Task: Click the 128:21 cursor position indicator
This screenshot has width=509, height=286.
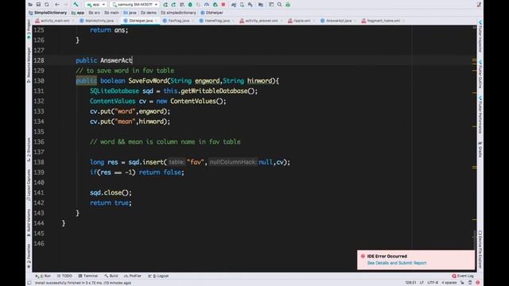Action: pyautogui.click(x=410, y=283)
